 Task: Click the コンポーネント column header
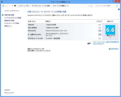[x=32, y=21]
